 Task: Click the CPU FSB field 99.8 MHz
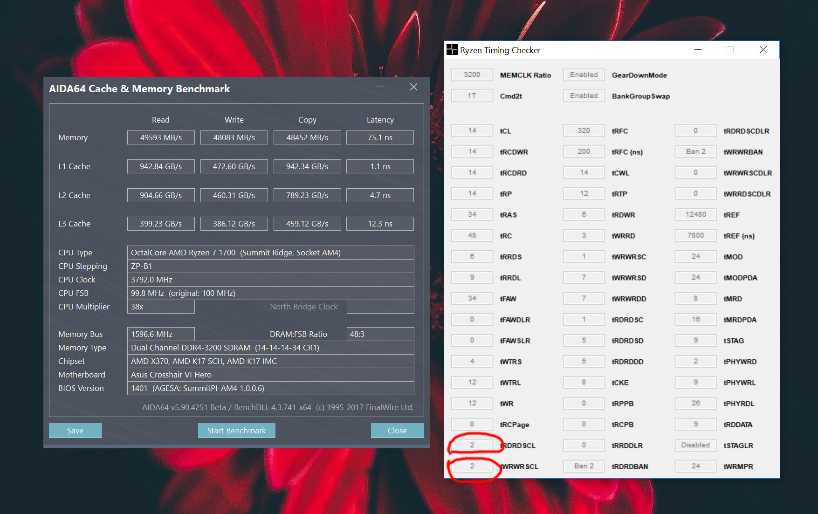tap(270, 293)
